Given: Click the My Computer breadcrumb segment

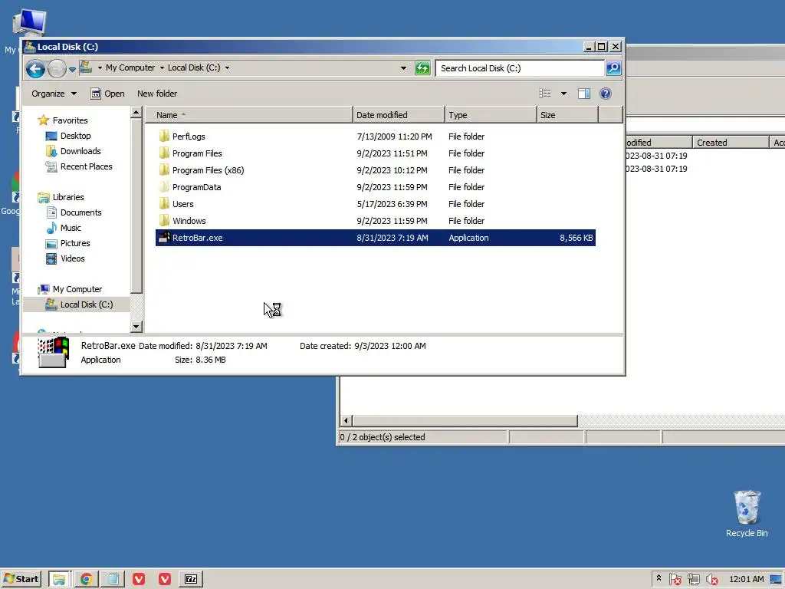Looking at the screenshot, I should (130, 67).
